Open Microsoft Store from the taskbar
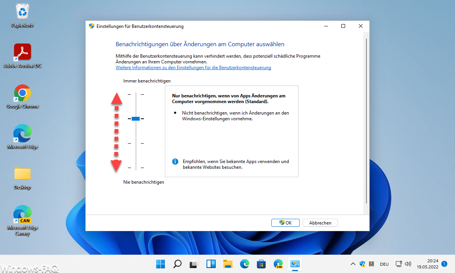Viewport: 455px width, 273px height. click(261, 264)
